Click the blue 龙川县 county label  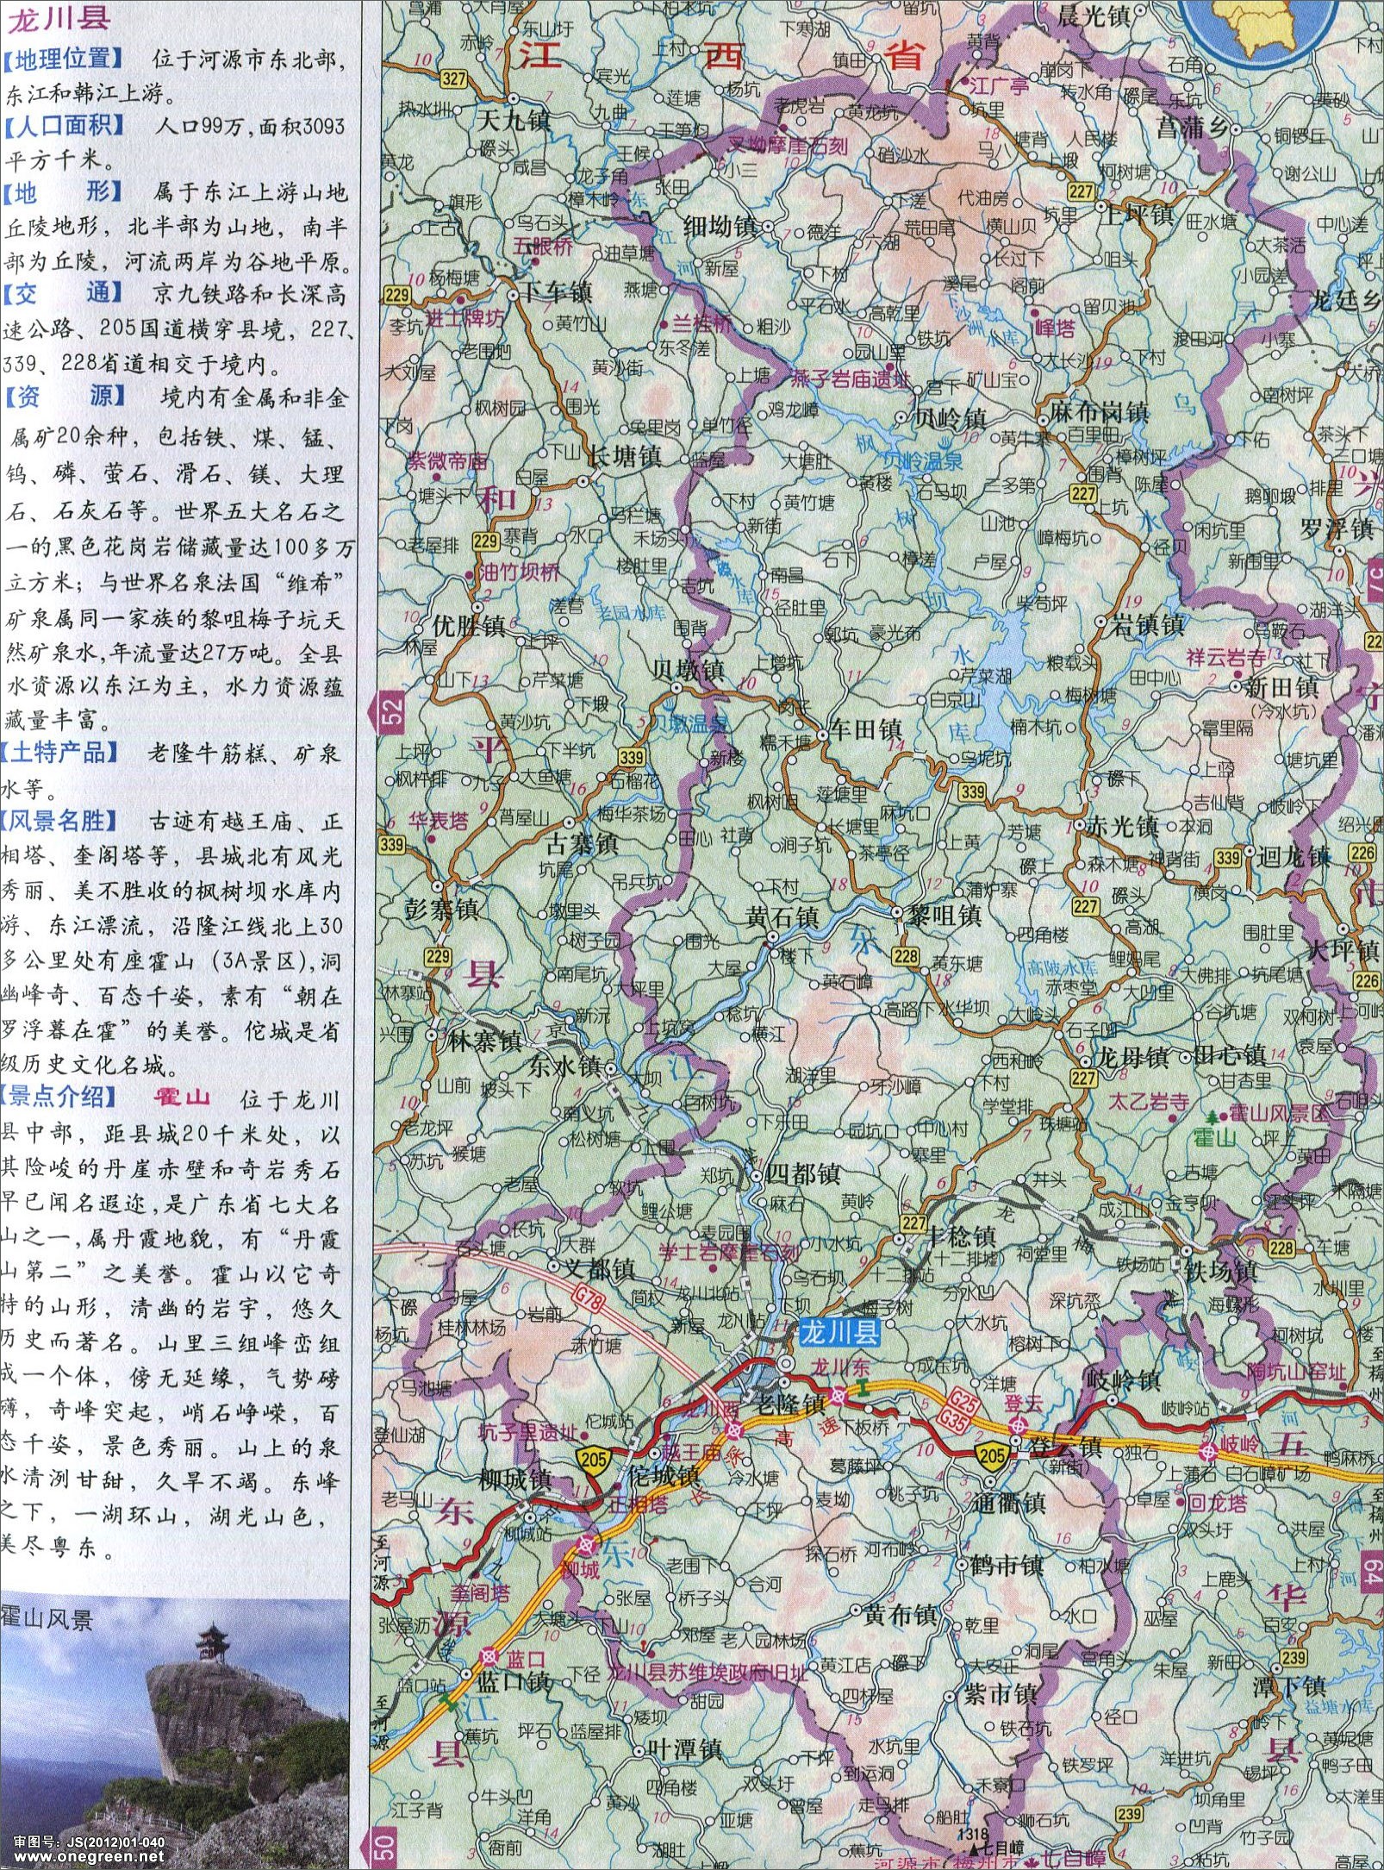coord(839,1334)
